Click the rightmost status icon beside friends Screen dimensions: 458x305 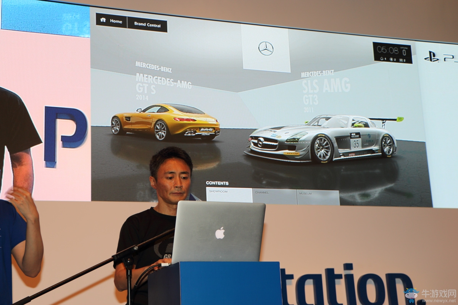(x=401, y=60)
